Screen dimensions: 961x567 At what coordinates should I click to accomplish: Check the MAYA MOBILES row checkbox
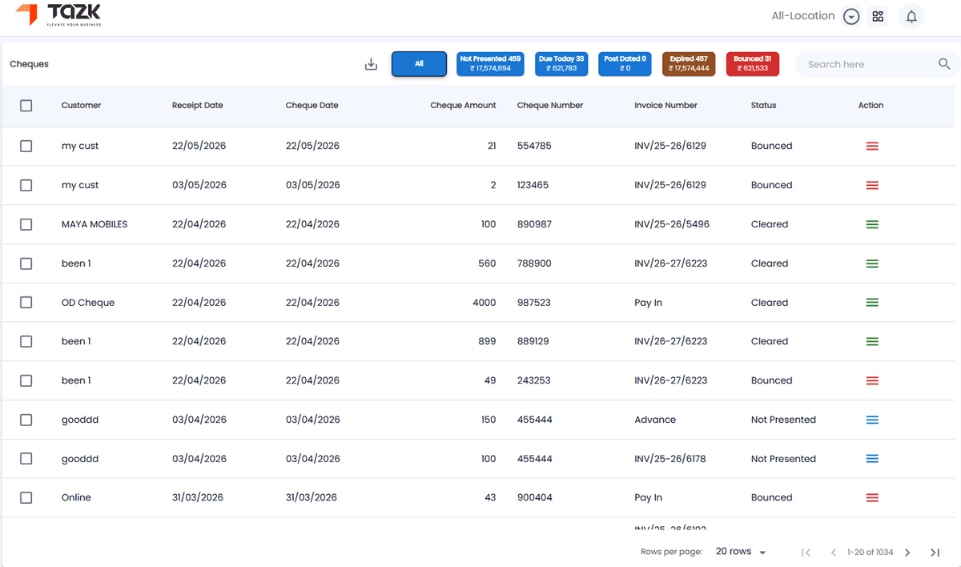coord(26,224)
